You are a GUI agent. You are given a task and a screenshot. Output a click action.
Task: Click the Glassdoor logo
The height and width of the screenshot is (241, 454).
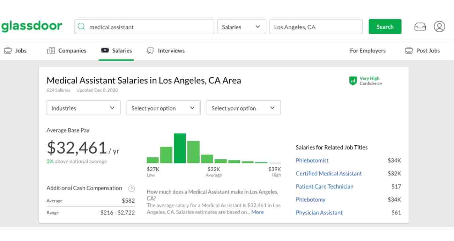tap(32, 26)
